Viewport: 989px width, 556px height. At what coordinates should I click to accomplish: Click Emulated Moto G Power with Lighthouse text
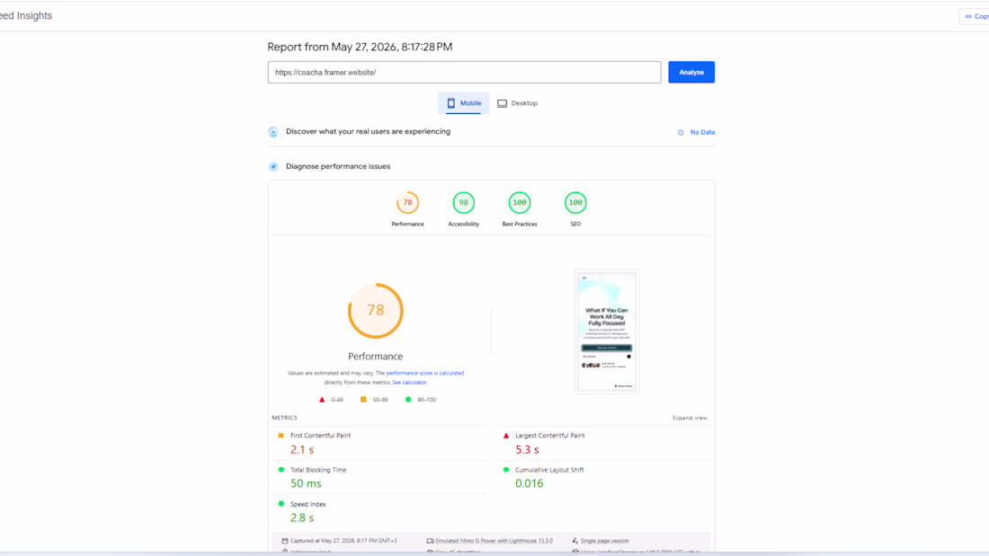click(494, 541)
